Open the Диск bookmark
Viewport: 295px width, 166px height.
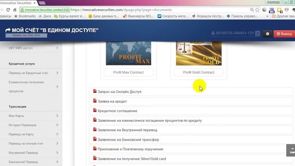click(x=45, y=16)
